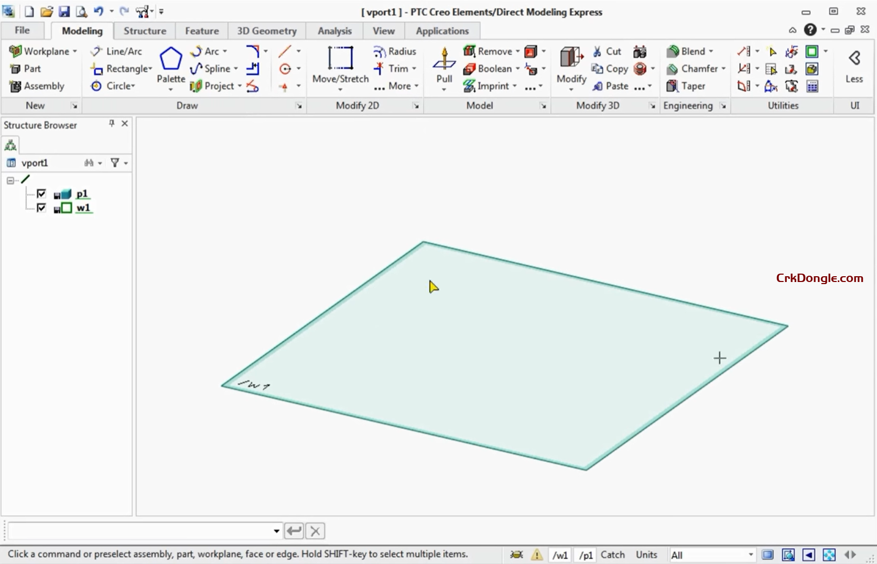Toggle visibility checkbox for workplane w1

click(42, 208)
